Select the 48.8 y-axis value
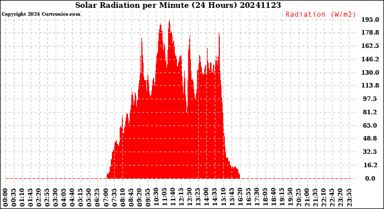This screenshot has width=384, height=209. point(370,138)
